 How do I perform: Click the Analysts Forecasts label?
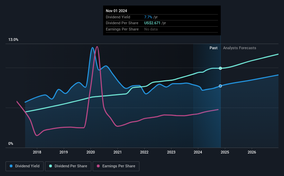239,48
